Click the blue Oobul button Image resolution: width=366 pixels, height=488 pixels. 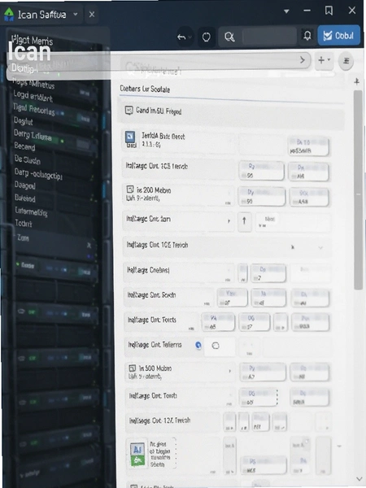point(338,36)
